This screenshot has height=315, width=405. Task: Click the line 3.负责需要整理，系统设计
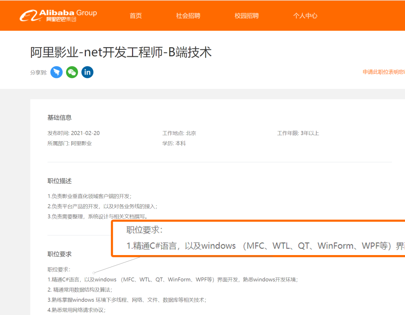97,216
